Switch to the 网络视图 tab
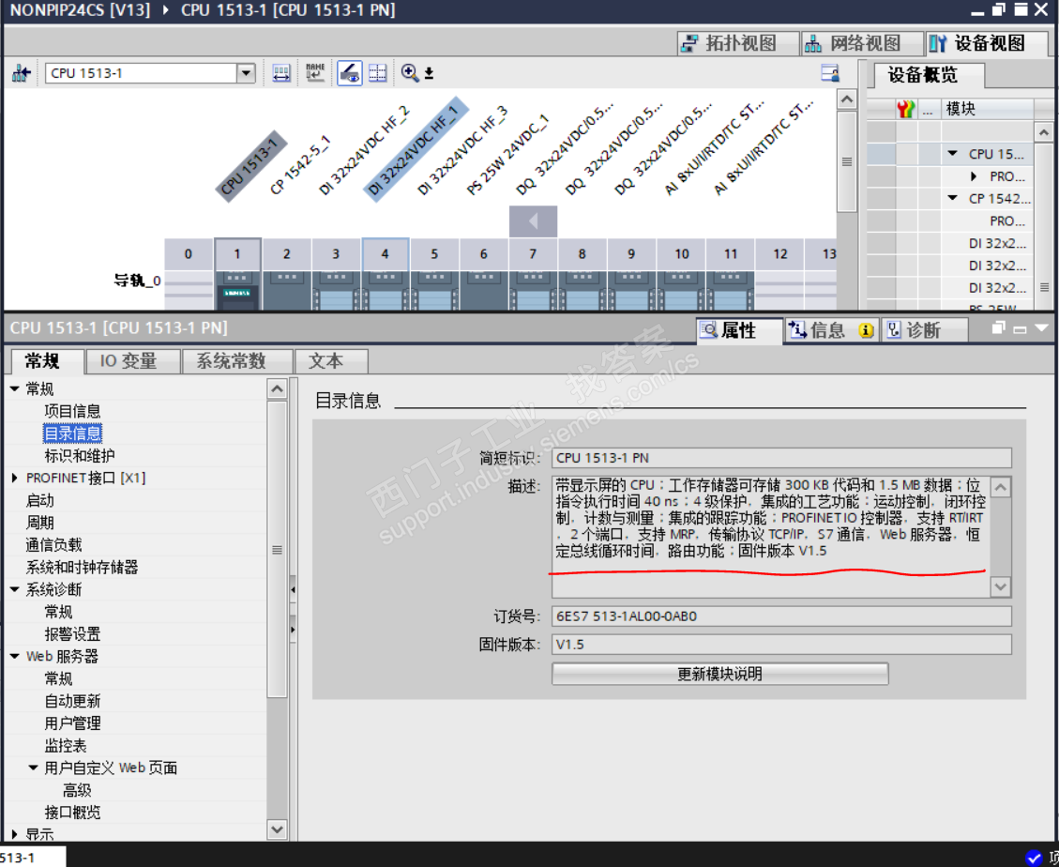 [862, 43]
